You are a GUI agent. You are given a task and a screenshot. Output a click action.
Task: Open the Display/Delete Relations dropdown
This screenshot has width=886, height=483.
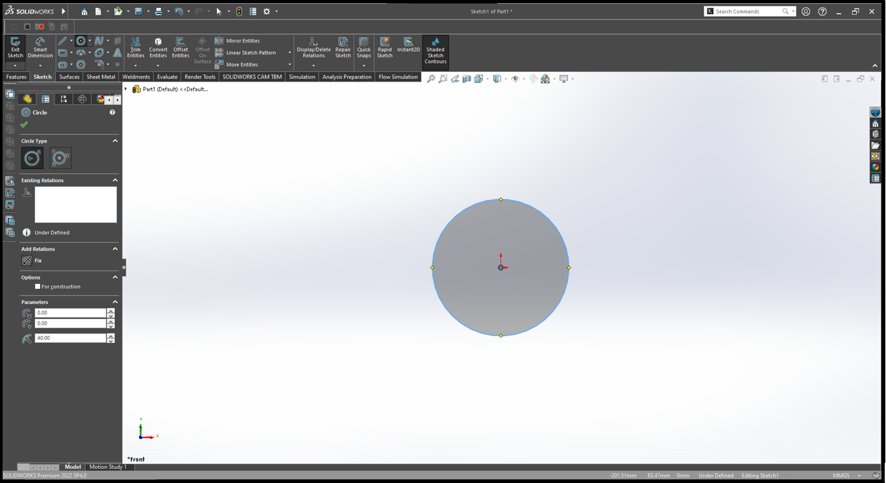click(x=314, y=65)
